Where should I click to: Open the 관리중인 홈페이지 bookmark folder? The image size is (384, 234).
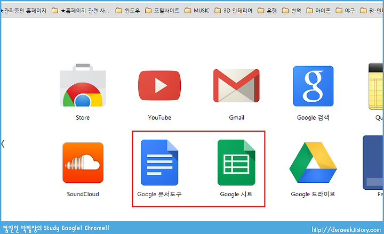point(23,11)
